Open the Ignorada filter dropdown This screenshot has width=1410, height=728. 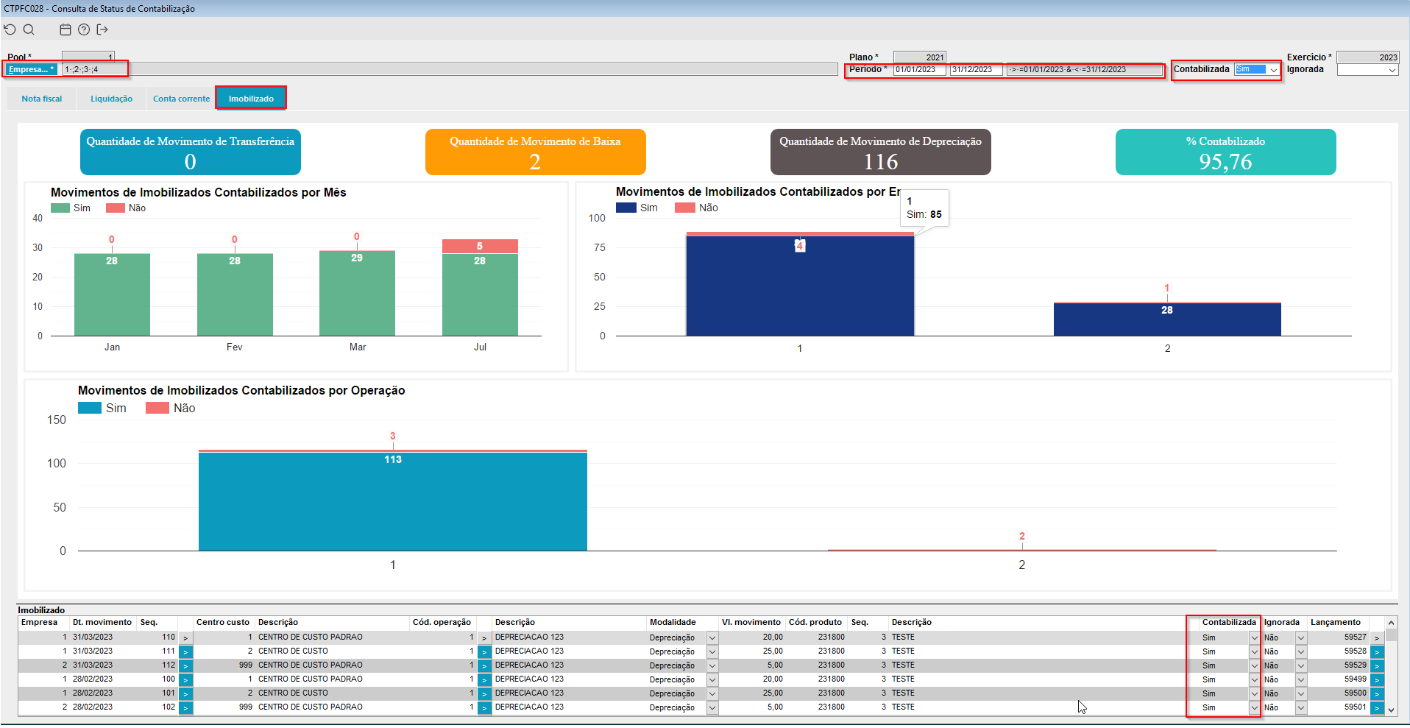coord(1392,71)
